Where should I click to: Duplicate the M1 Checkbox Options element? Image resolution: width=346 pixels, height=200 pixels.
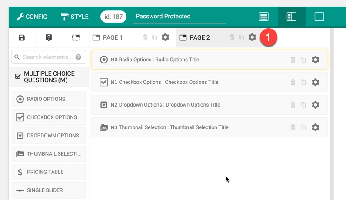pos(303,82)
